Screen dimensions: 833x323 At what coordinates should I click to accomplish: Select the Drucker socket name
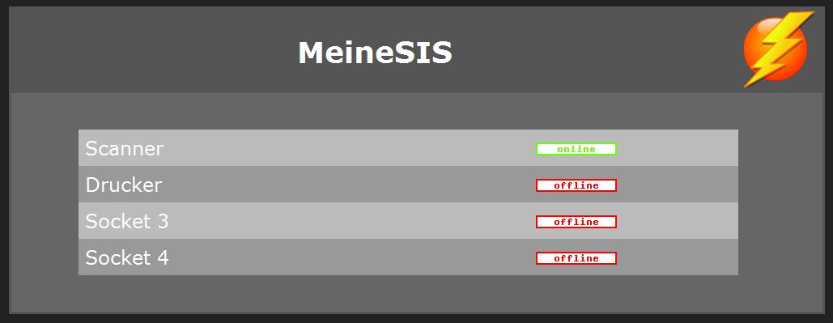tap(124, 185)
